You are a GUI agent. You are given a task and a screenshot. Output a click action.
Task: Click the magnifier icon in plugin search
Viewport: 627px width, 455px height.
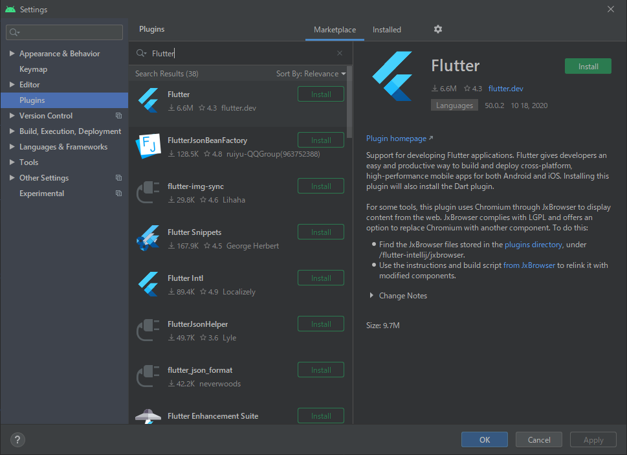pos(141,53)
